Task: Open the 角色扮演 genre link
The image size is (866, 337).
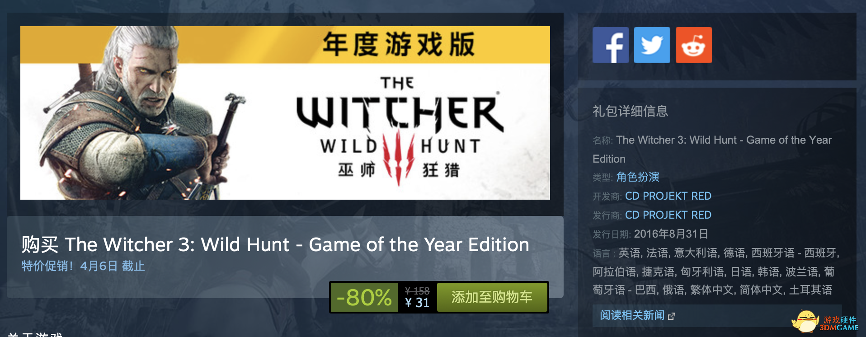Action: point(637,177)
